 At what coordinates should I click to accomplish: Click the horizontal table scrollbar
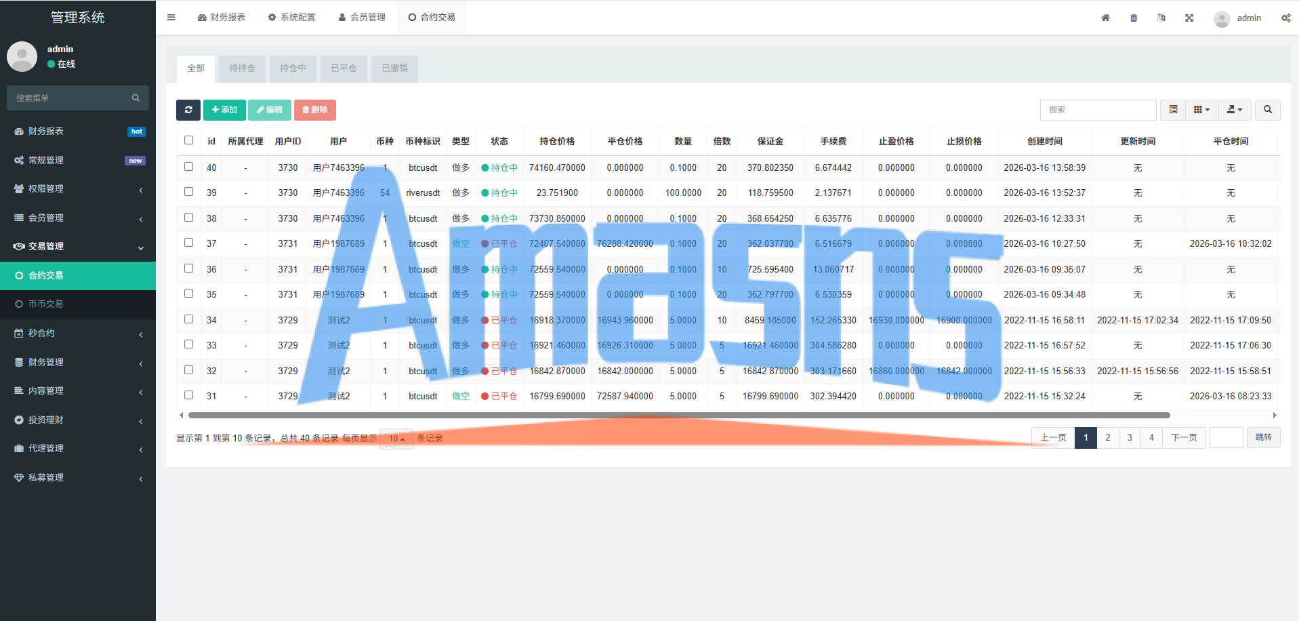tap(679, 415)
